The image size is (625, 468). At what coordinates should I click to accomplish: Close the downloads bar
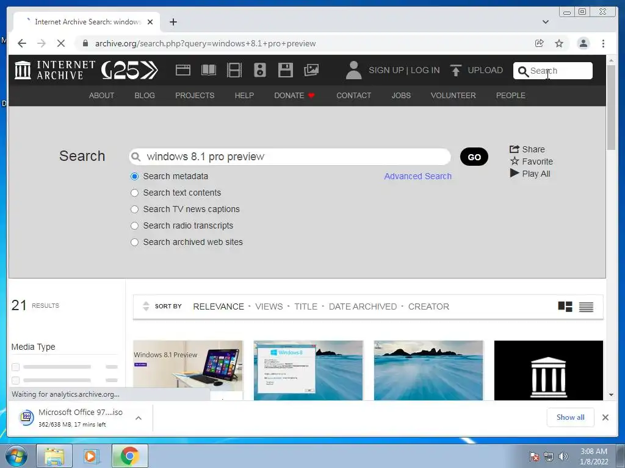[x=605, y=417]
